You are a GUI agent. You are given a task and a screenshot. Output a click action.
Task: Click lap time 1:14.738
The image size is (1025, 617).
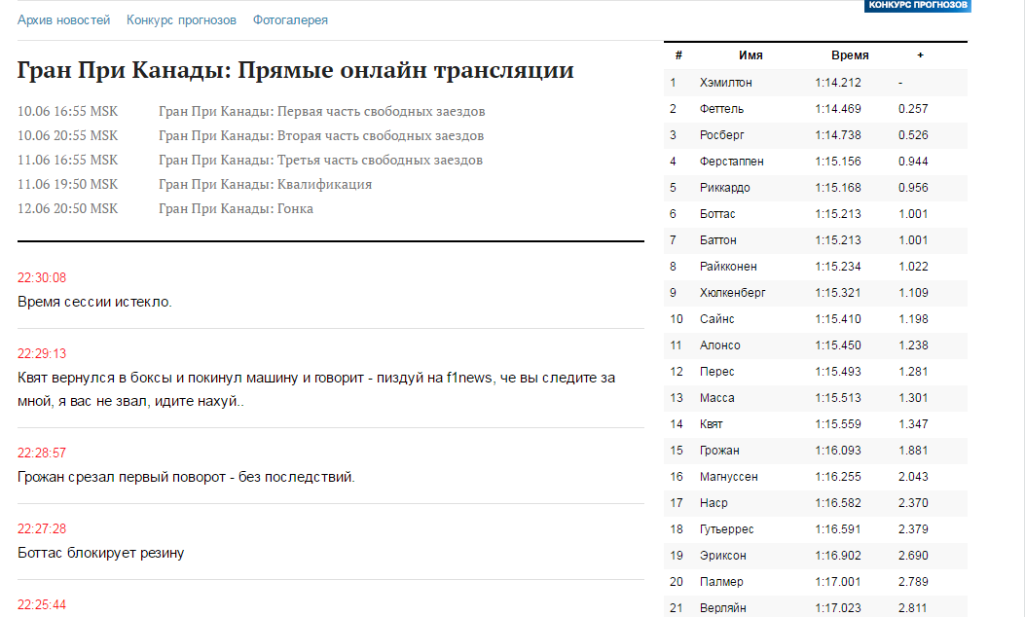[838, 135]
